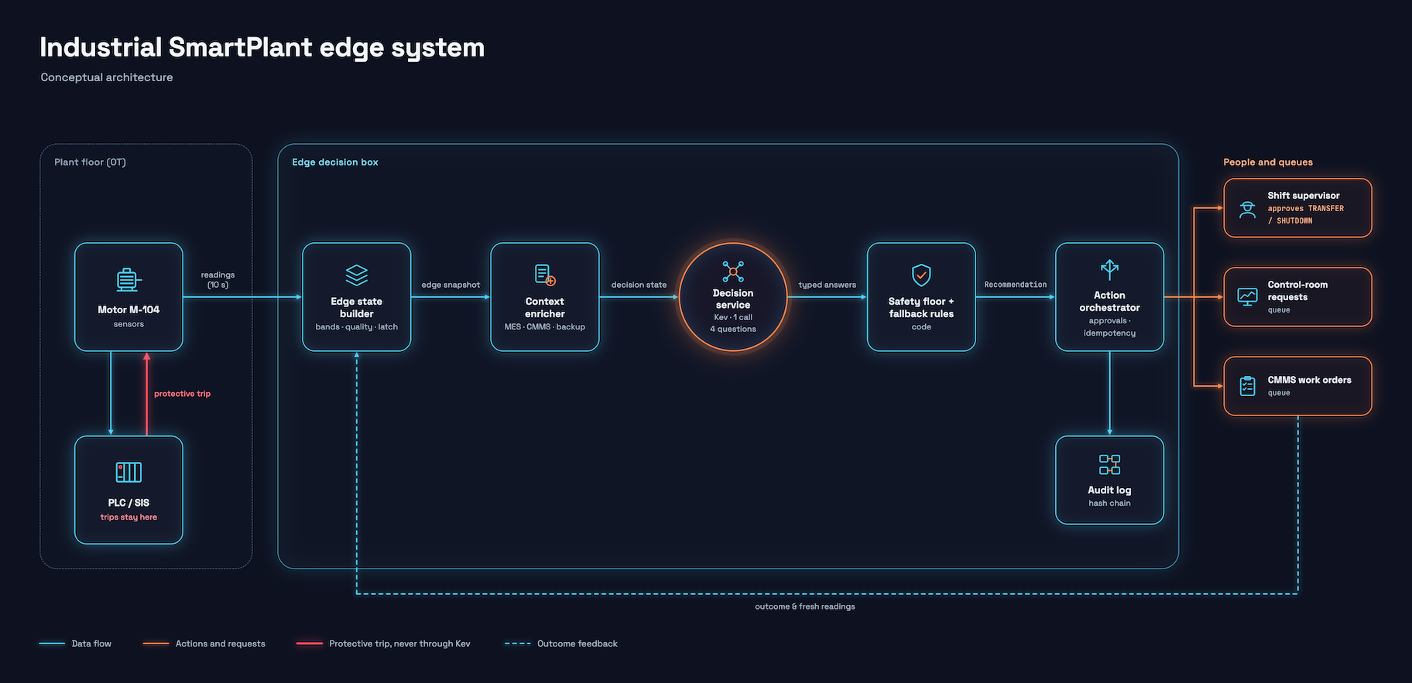Select the red "protective trip" label

182,394
